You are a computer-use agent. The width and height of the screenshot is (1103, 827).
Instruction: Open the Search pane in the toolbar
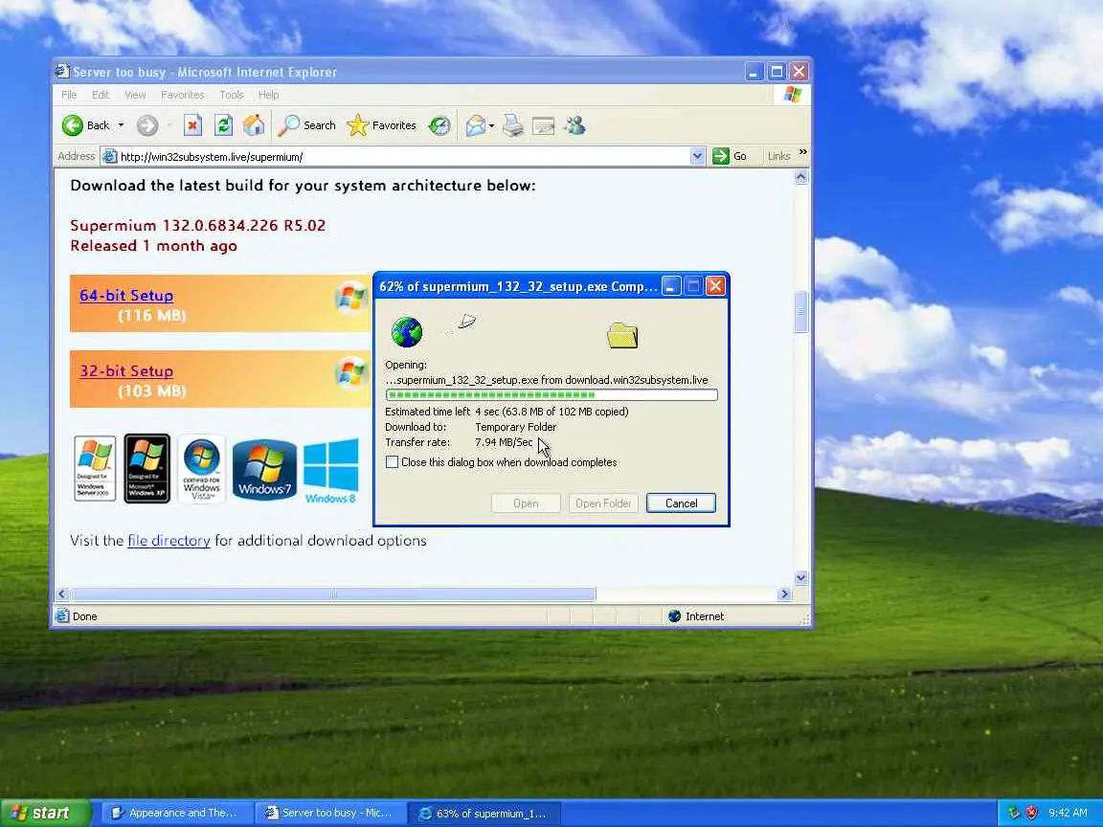coord(306,125)
